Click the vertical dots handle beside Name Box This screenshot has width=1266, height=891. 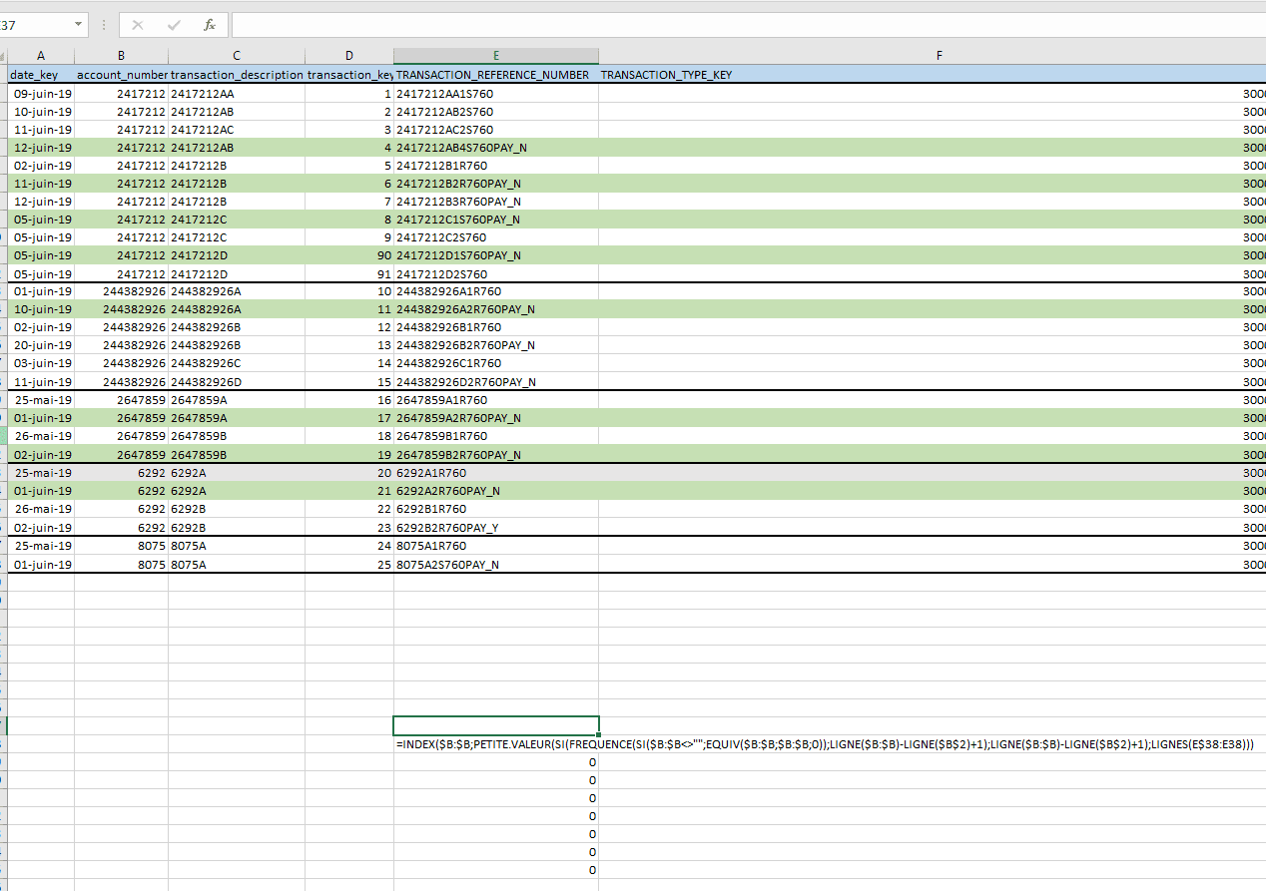(103, 25)
